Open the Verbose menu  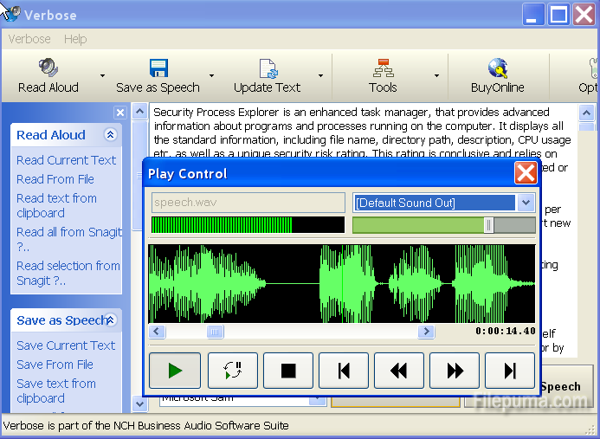point(29,39)
